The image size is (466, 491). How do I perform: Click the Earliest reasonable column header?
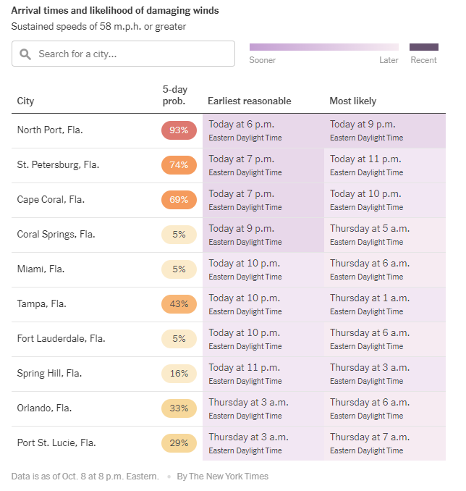pos(249,101)
